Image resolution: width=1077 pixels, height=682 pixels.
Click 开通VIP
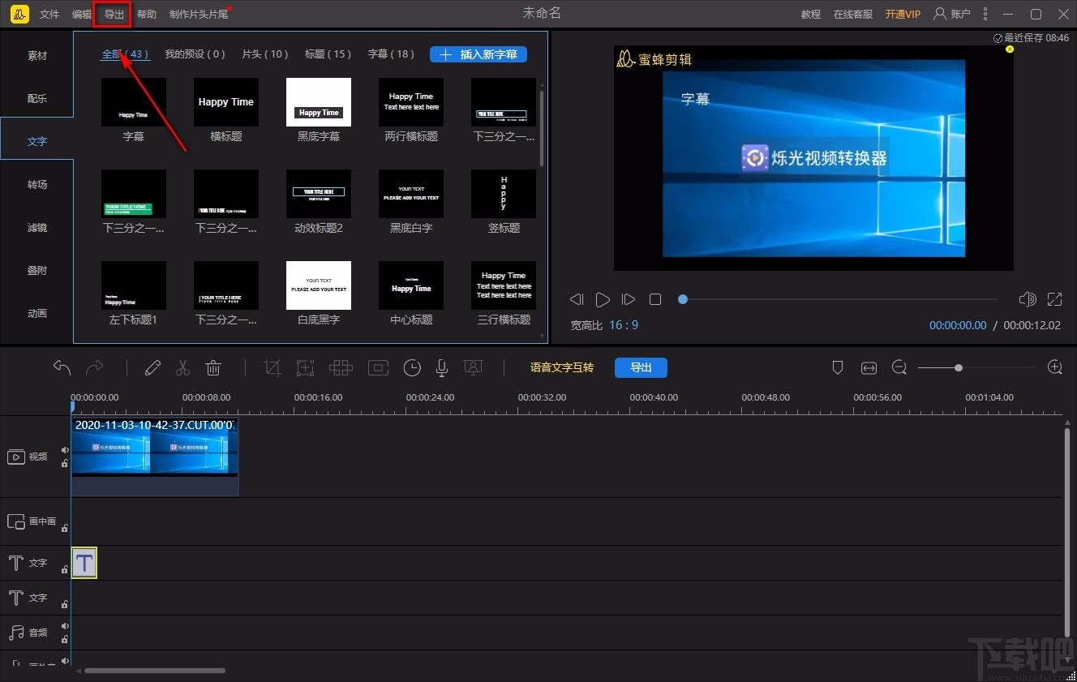click(x=903, y=15)
